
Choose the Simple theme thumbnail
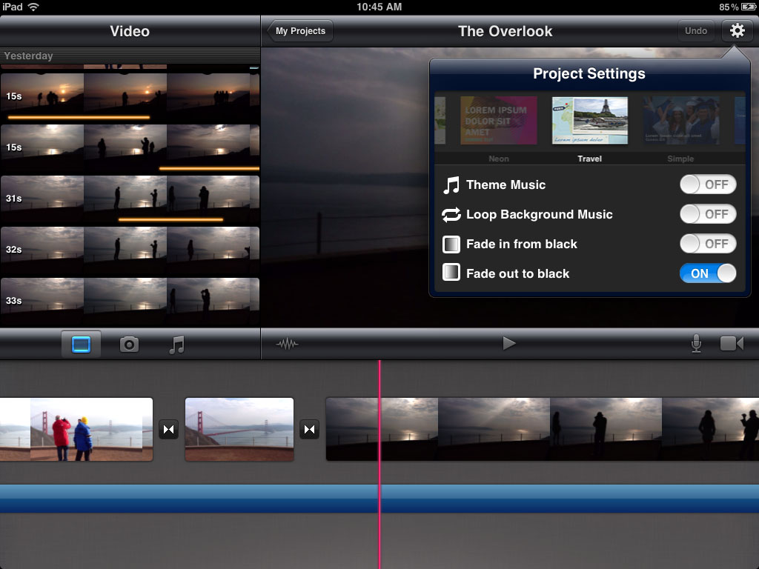tap(680, 121)
